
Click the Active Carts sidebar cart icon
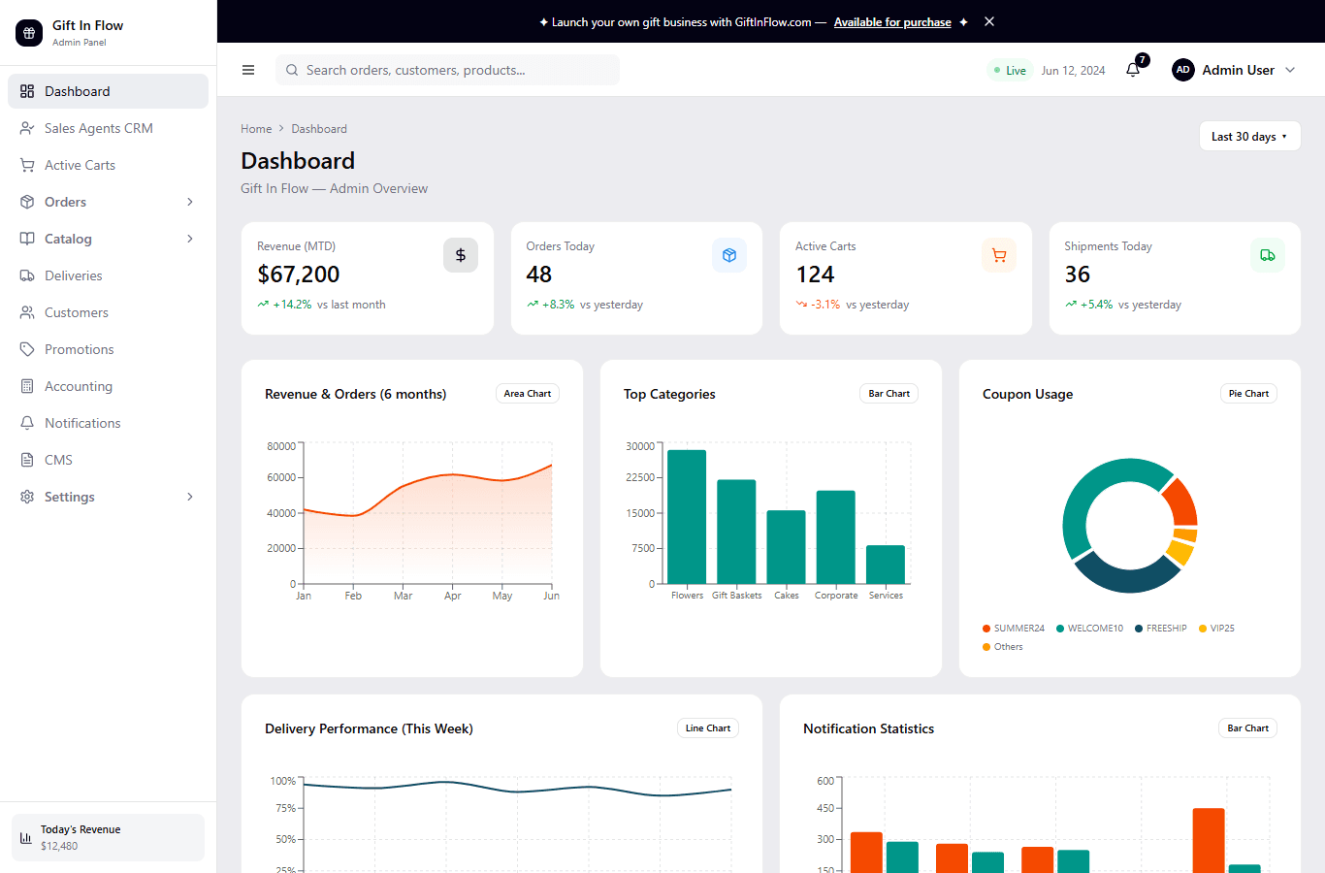[x=27, y=165]
